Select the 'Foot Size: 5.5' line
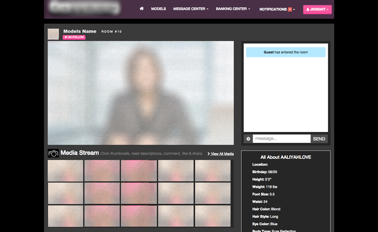This screenshot has width=378, height=232. 263,194
